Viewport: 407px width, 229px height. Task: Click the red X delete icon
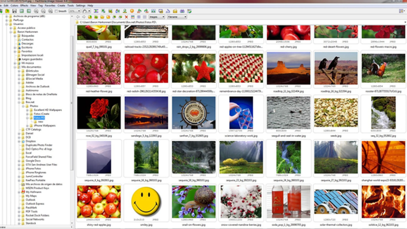coord(126,17)
